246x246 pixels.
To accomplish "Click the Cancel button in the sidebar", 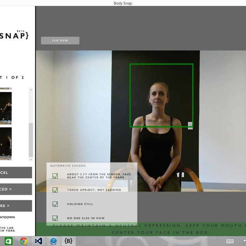I will [x=16, y=173].
